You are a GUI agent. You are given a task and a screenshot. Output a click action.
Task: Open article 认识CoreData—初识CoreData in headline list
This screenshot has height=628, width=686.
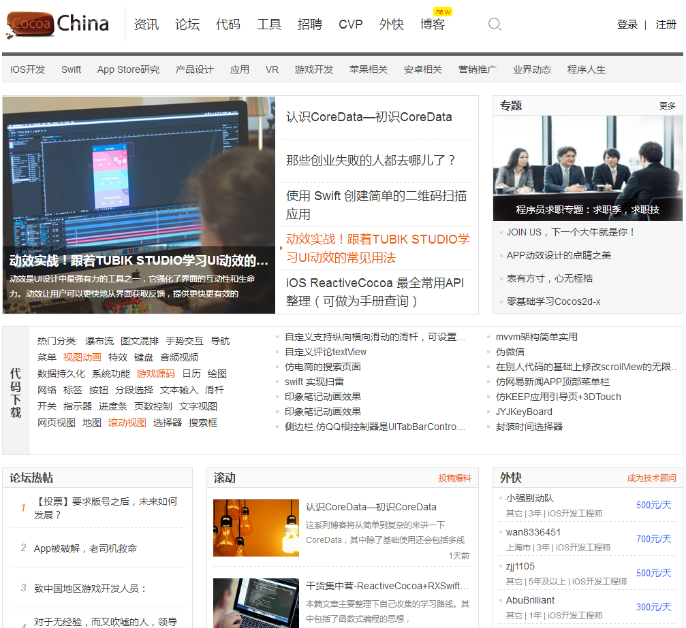coord(369,117)
